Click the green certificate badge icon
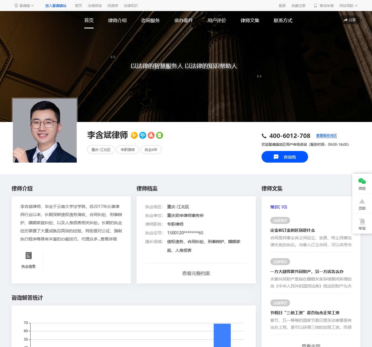This screenshot has height=347, width=372. [x=160, y=135]
